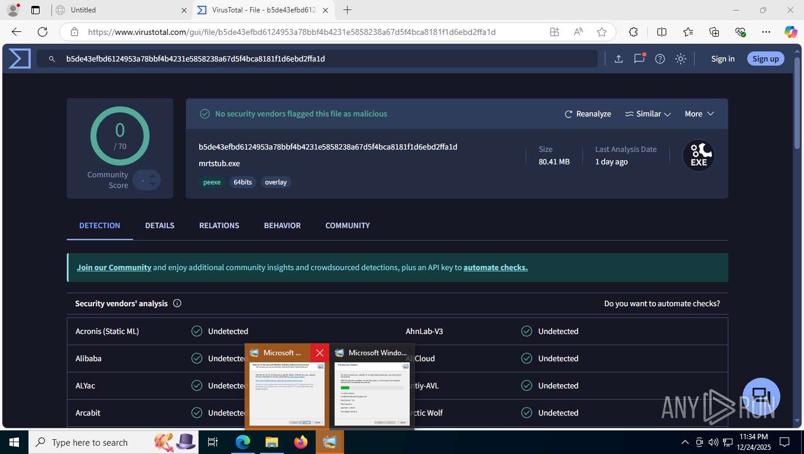804x454 pixels.
Task: Open the Copilot icon
Action: coord(791,32)
